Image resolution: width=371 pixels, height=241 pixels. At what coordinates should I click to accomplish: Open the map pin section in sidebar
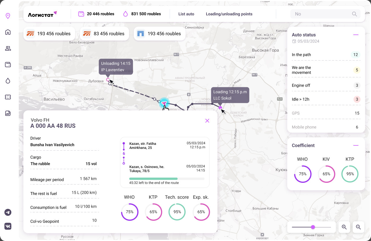pyautogui.click(x=8, y=16)
